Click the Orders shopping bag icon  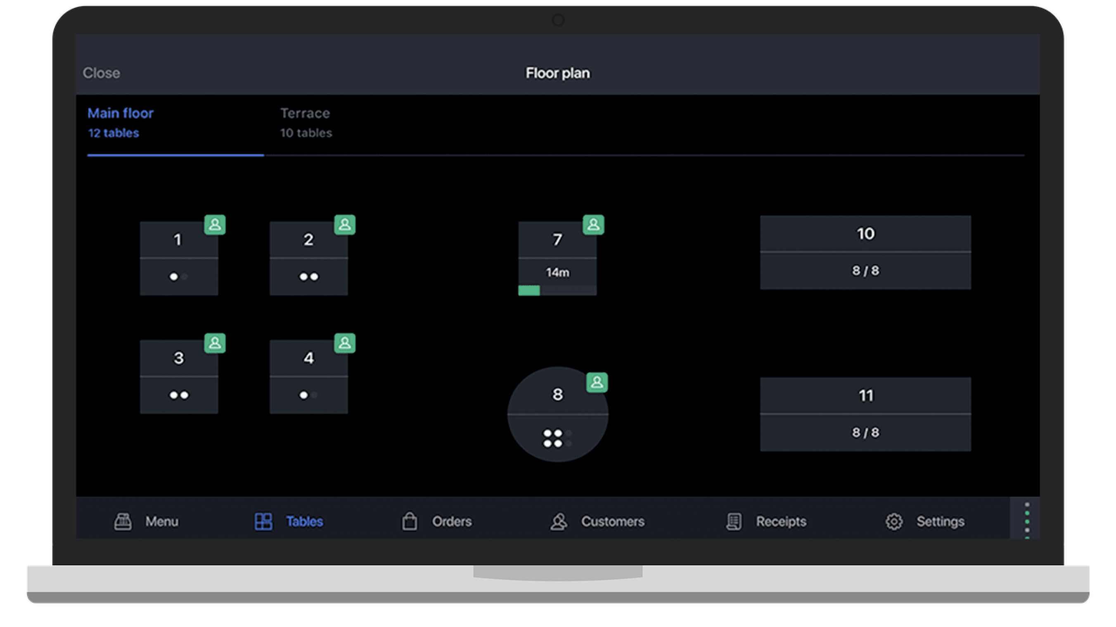(410, 521)
